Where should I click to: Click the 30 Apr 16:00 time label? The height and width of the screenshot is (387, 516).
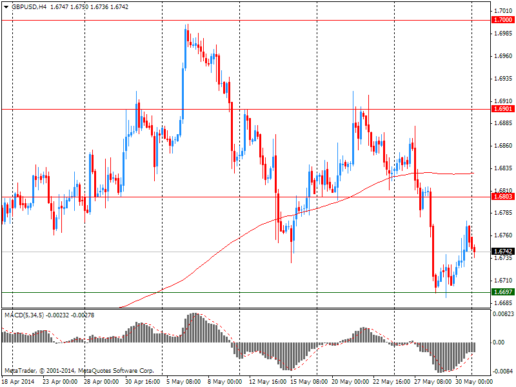(x=143, y=382)
